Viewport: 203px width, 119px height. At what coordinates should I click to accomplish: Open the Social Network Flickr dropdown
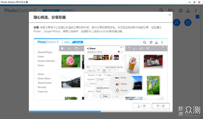[103, 80]
